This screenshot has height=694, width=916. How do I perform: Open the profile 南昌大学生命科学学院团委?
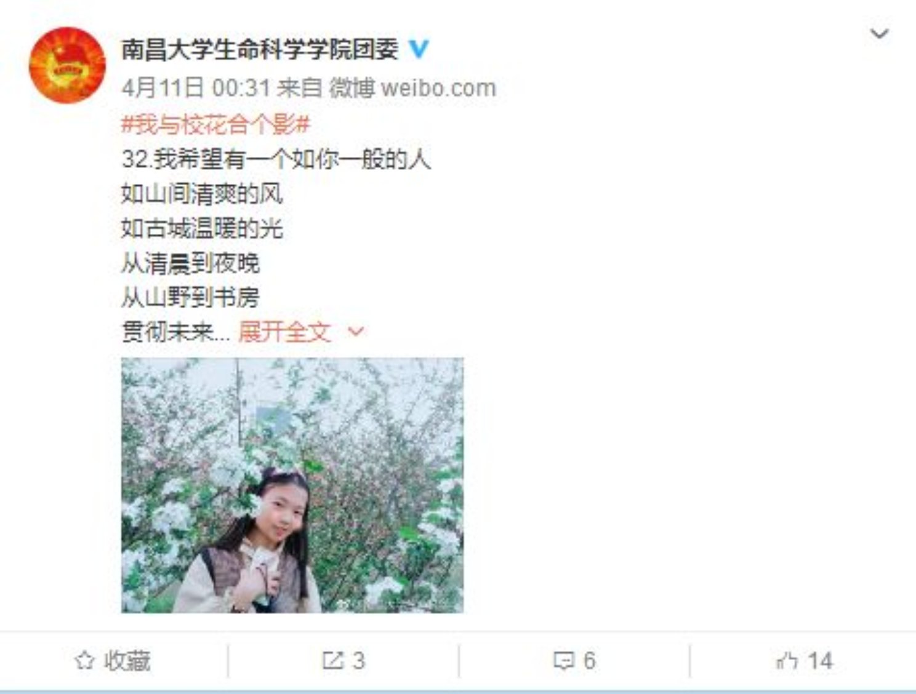260,49
